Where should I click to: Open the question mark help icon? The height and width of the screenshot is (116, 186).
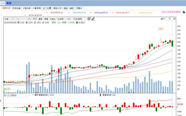(x=29, y=95)
